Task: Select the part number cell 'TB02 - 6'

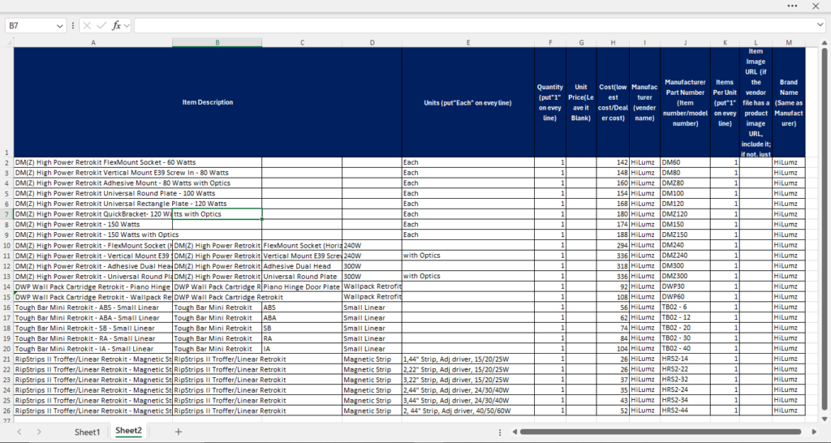Action: pos(685,308)
